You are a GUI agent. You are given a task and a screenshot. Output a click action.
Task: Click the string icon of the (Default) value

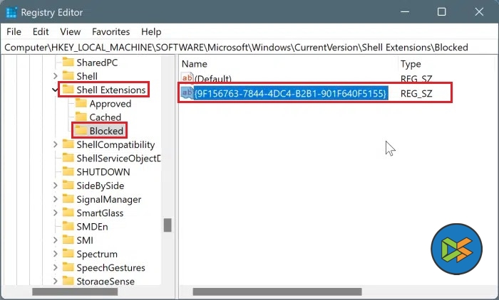click(x=187, y=78)
